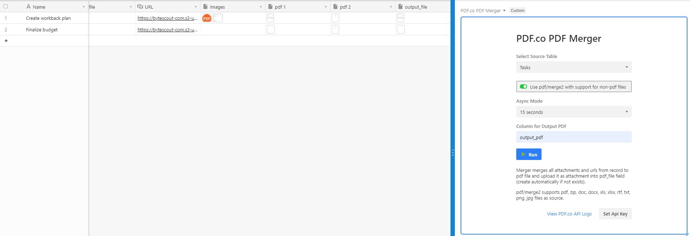690x236 pixels.
Task: Tick the select-all rows checkbox
Action: [5, 6]
